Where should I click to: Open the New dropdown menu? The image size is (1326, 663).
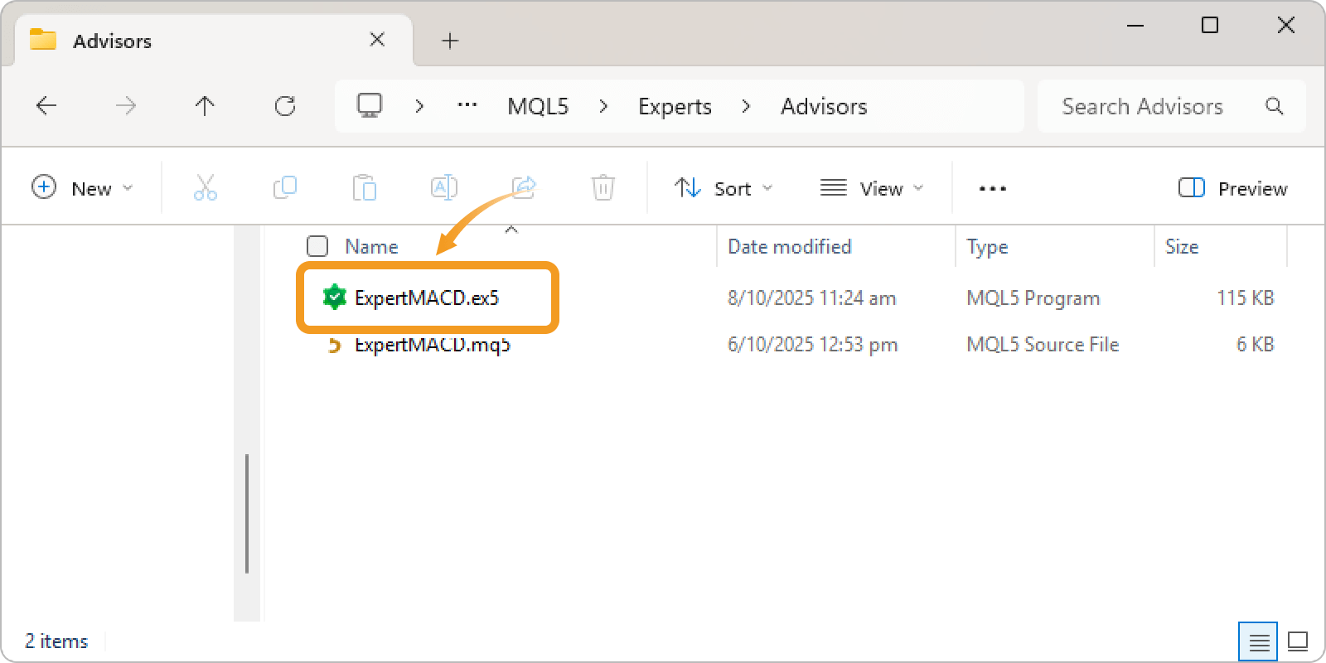(82, 188)
